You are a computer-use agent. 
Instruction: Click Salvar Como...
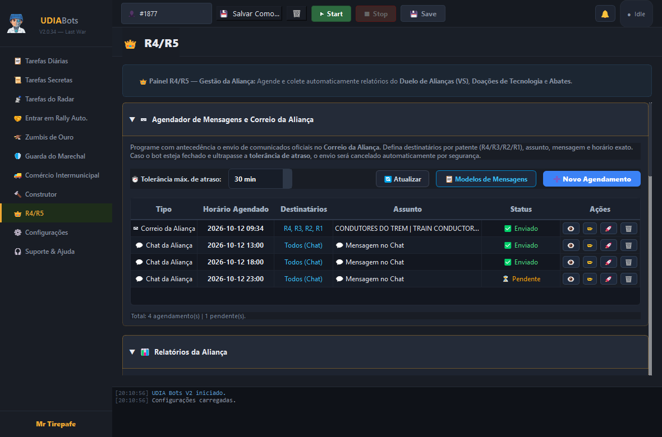point(250,14)
